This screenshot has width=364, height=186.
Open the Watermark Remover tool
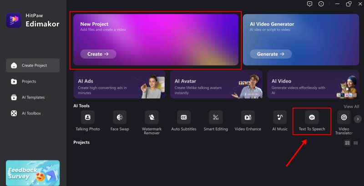152,123
